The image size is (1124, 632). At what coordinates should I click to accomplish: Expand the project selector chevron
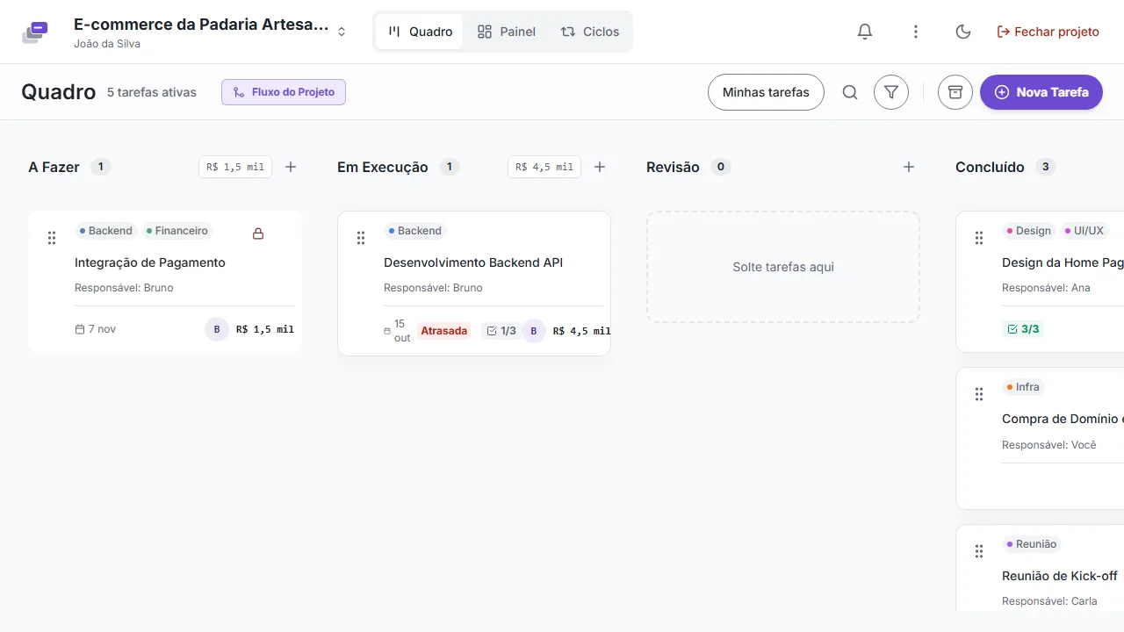click(x=342, y=32)
